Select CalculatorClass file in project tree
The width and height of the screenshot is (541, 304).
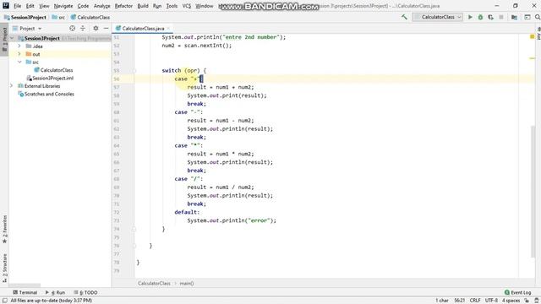(53, 70)
